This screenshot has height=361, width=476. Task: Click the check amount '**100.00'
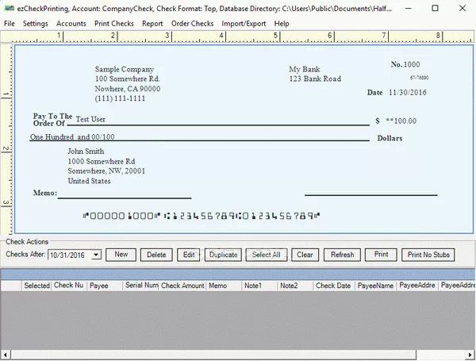pyautogui.click(x=401, y=121)
